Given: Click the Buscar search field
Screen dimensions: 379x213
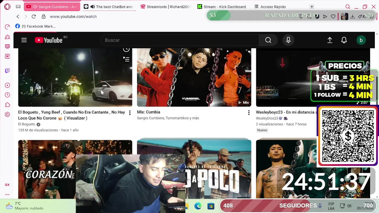Looking at the screenshot, I should (x=179, y=40).
